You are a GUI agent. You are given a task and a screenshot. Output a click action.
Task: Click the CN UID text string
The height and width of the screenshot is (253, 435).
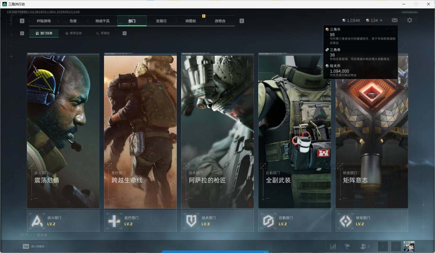point(43,12)
